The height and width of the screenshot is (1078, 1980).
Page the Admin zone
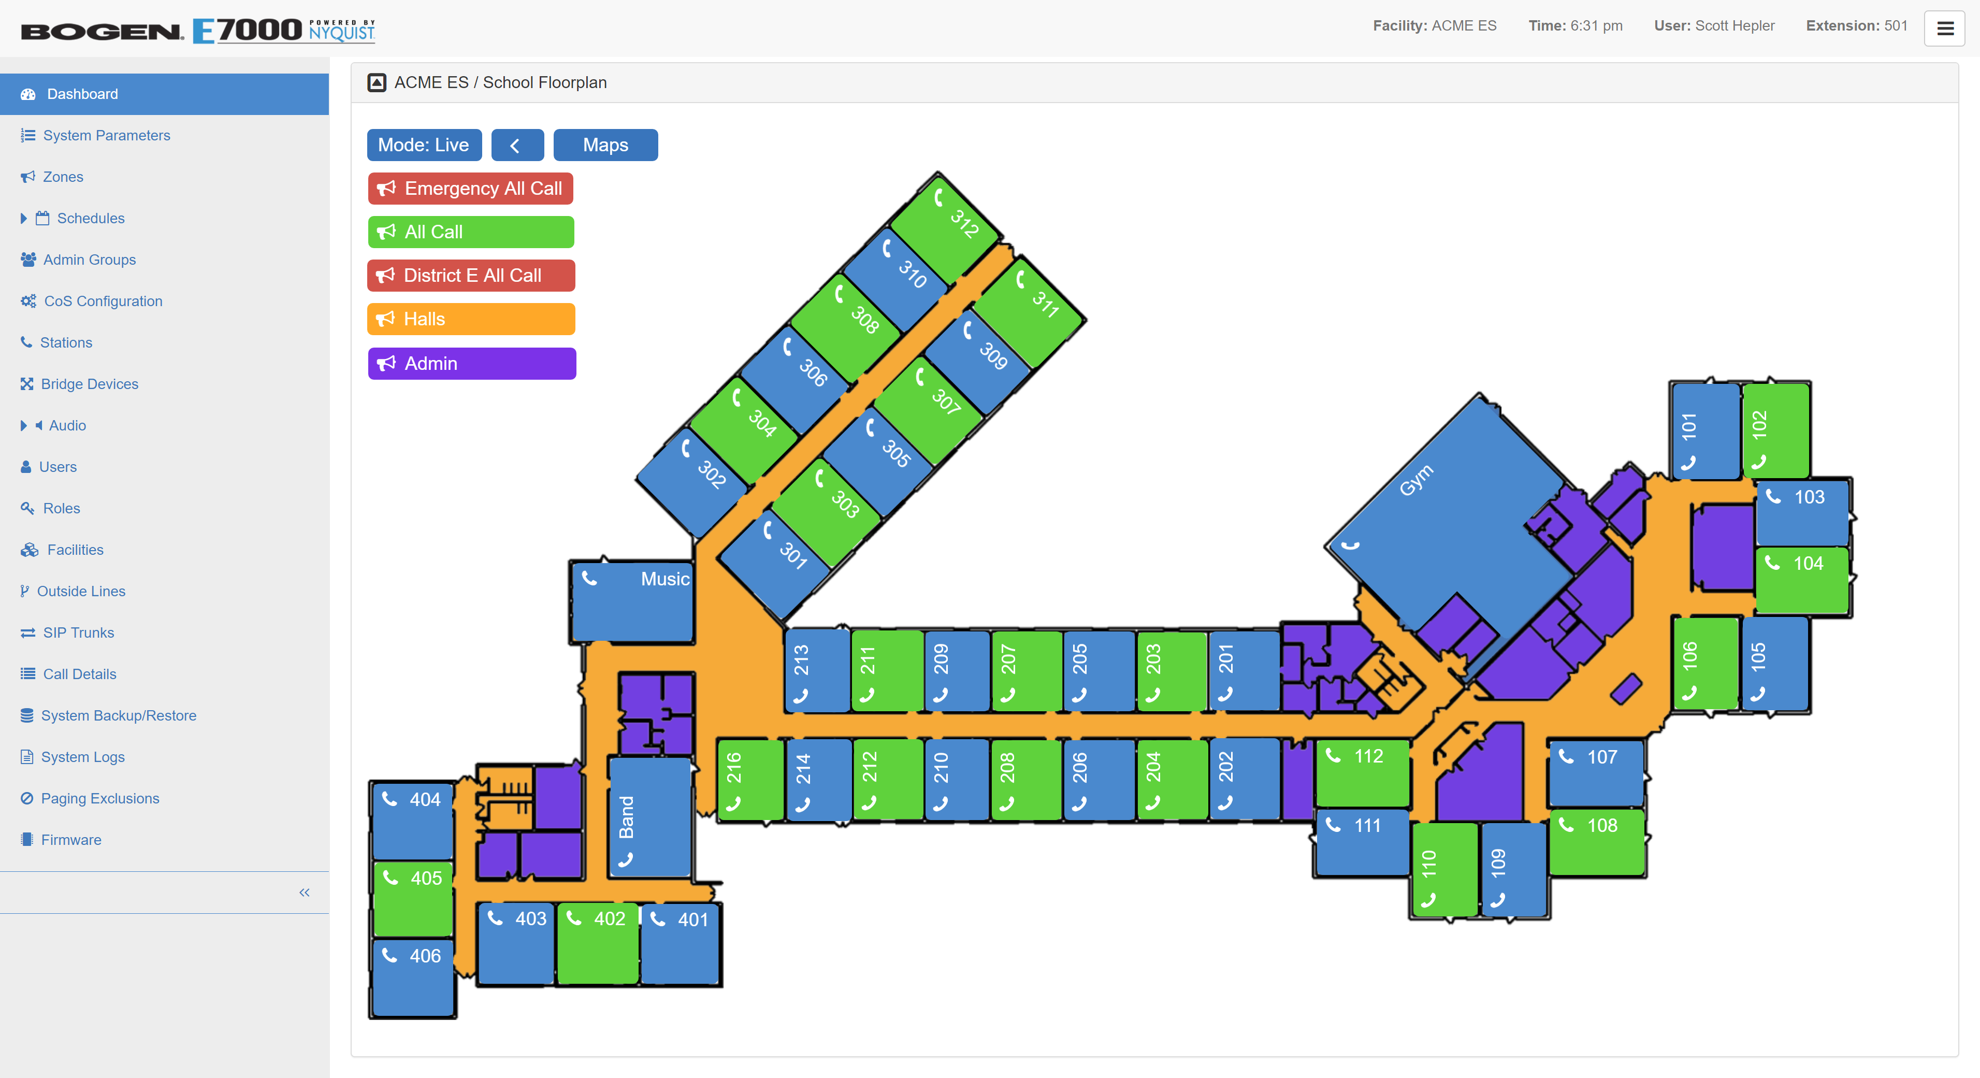[472, 364]
